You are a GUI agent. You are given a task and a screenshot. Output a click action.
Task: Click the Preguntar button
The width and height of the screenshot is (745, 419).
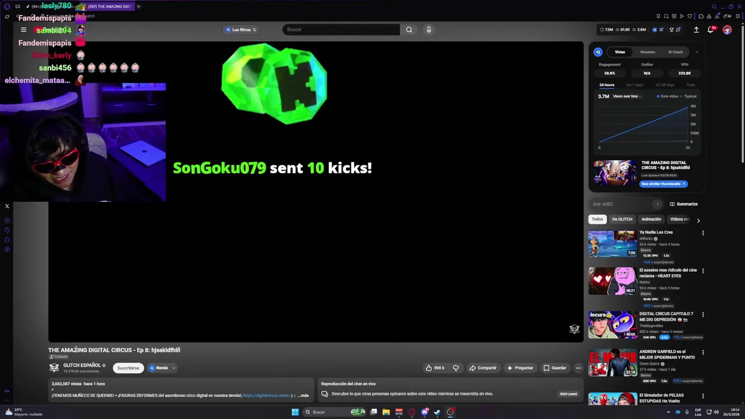tap(520, 368)
